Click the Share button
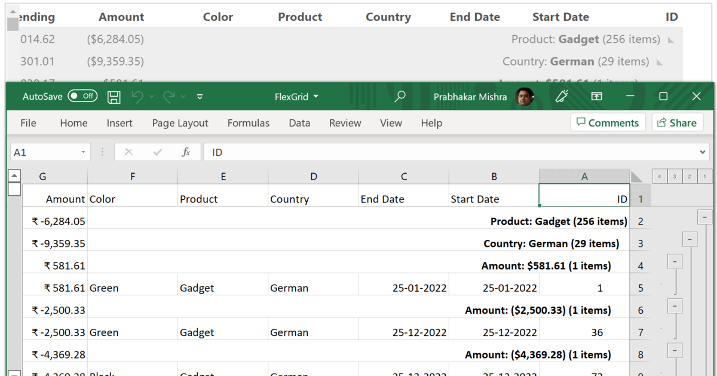 coord(678,122)
